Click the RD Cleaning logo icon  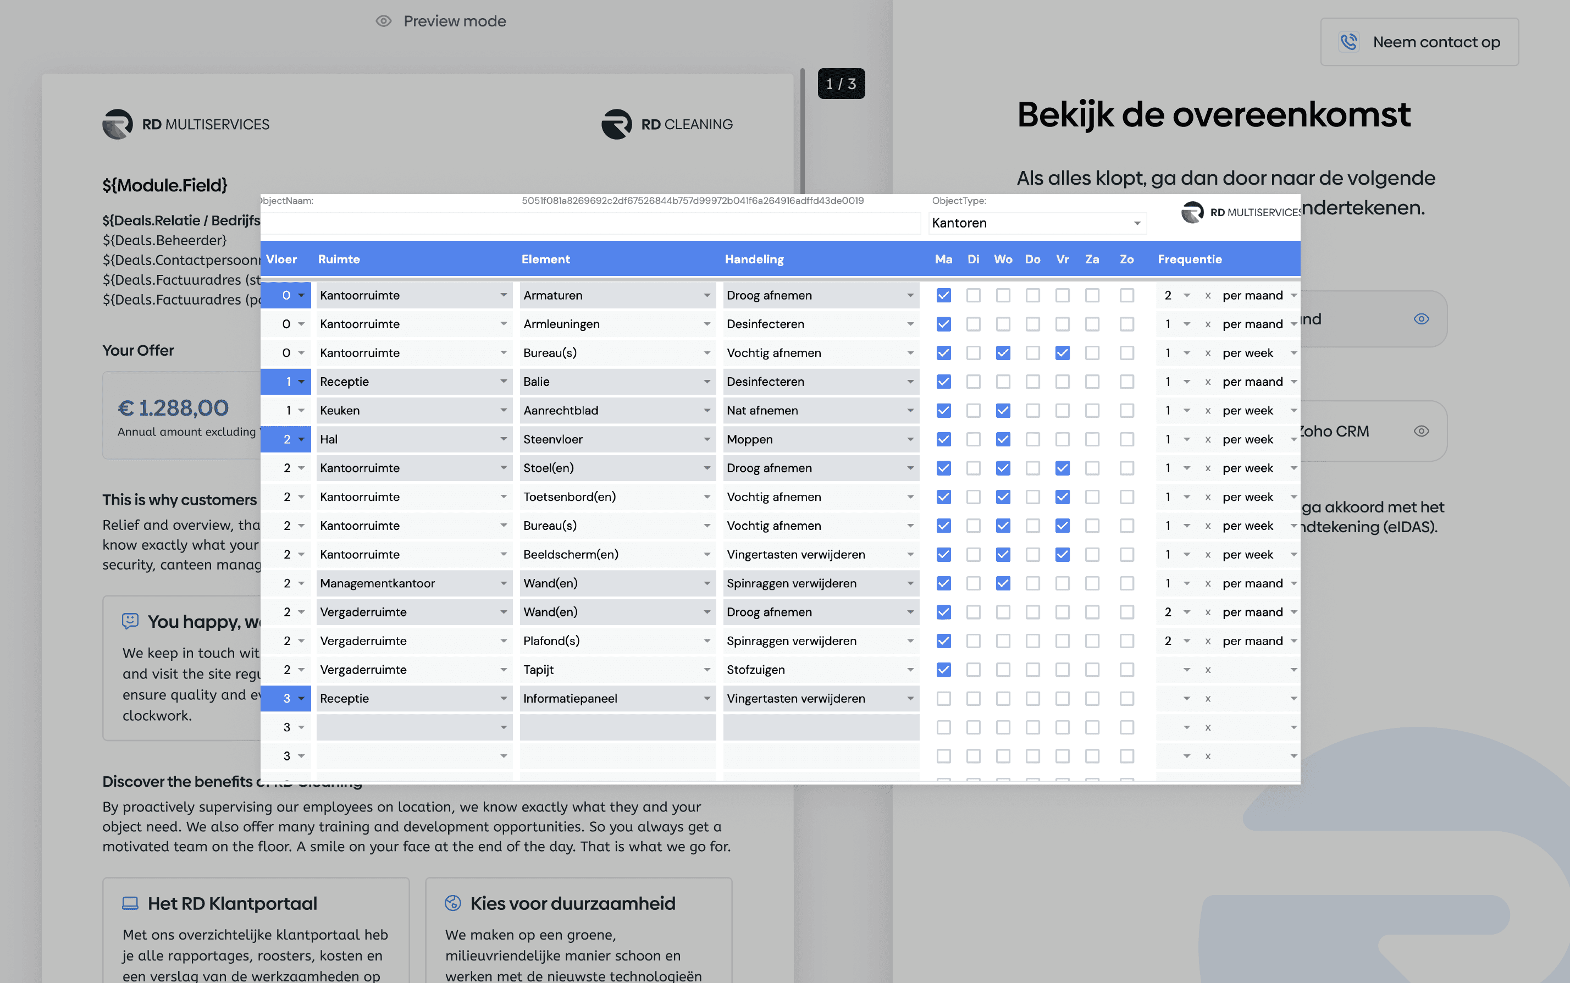tap(616, 124)
